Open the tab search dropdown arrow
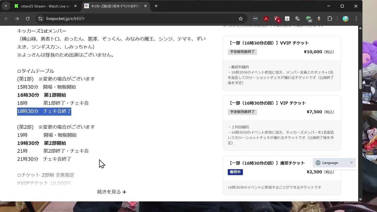Viewport: 377px width, 212px height. (6, 6)
